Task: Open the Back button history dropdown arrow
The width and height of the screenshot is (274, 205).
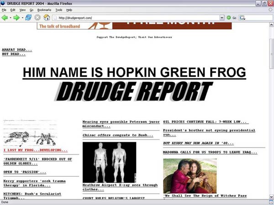Action: (x=11, y=18)
